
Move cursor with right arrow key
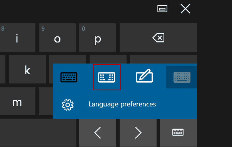pyautogui.click(x=138, y=133)
